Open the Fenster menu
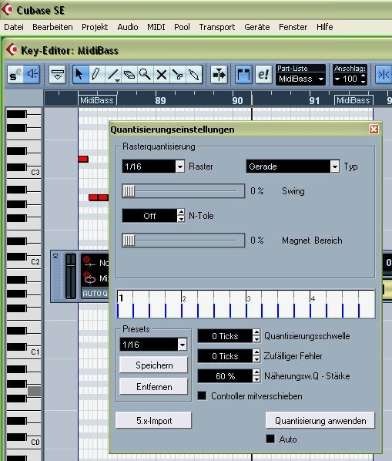The height and width of the screenshot is (461, 392). pos(293,27)
